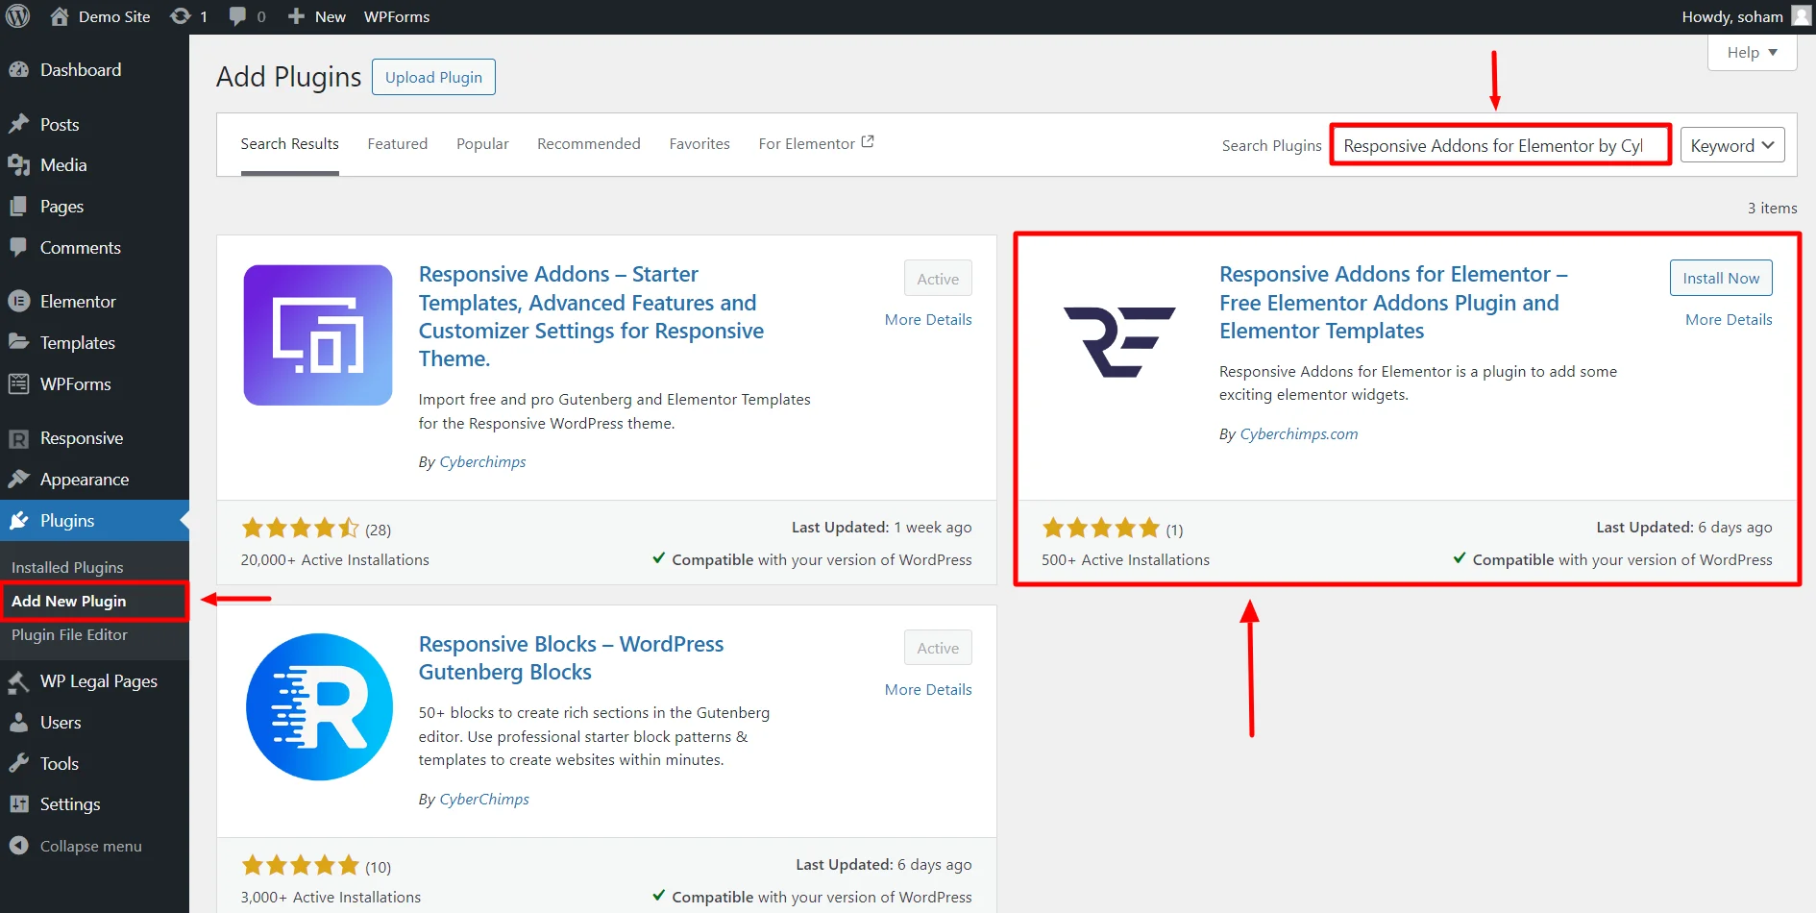
Task: Open the updates icon in admin bar
Action: [x=180, y=16]
